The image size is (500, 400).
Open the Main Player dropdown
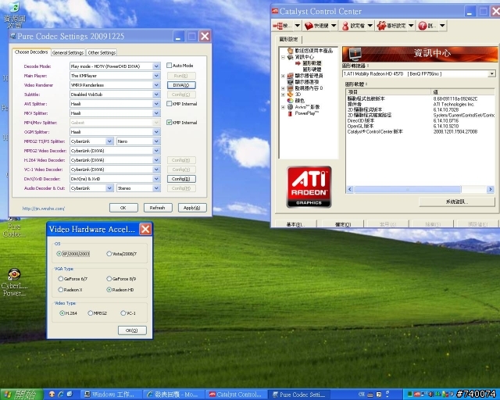[x=156, y=76]
